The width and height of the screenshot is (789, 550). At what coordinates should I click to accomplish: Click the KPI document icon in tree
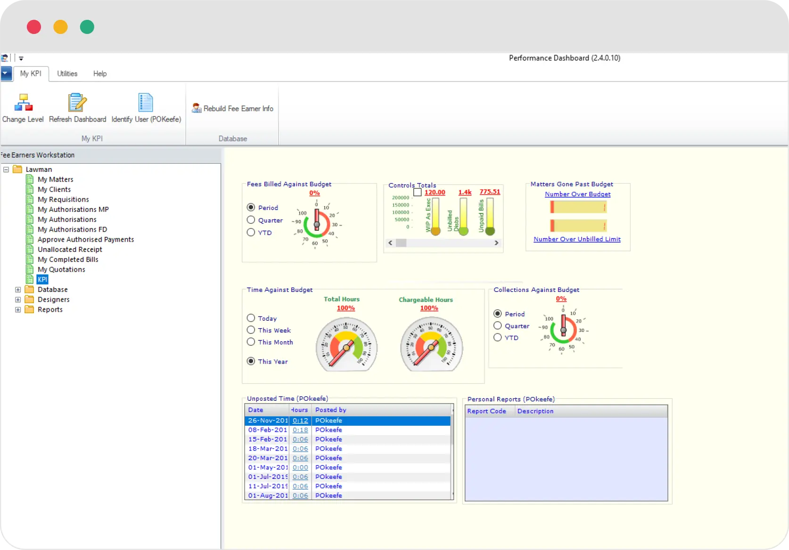[x=30, y=279]
